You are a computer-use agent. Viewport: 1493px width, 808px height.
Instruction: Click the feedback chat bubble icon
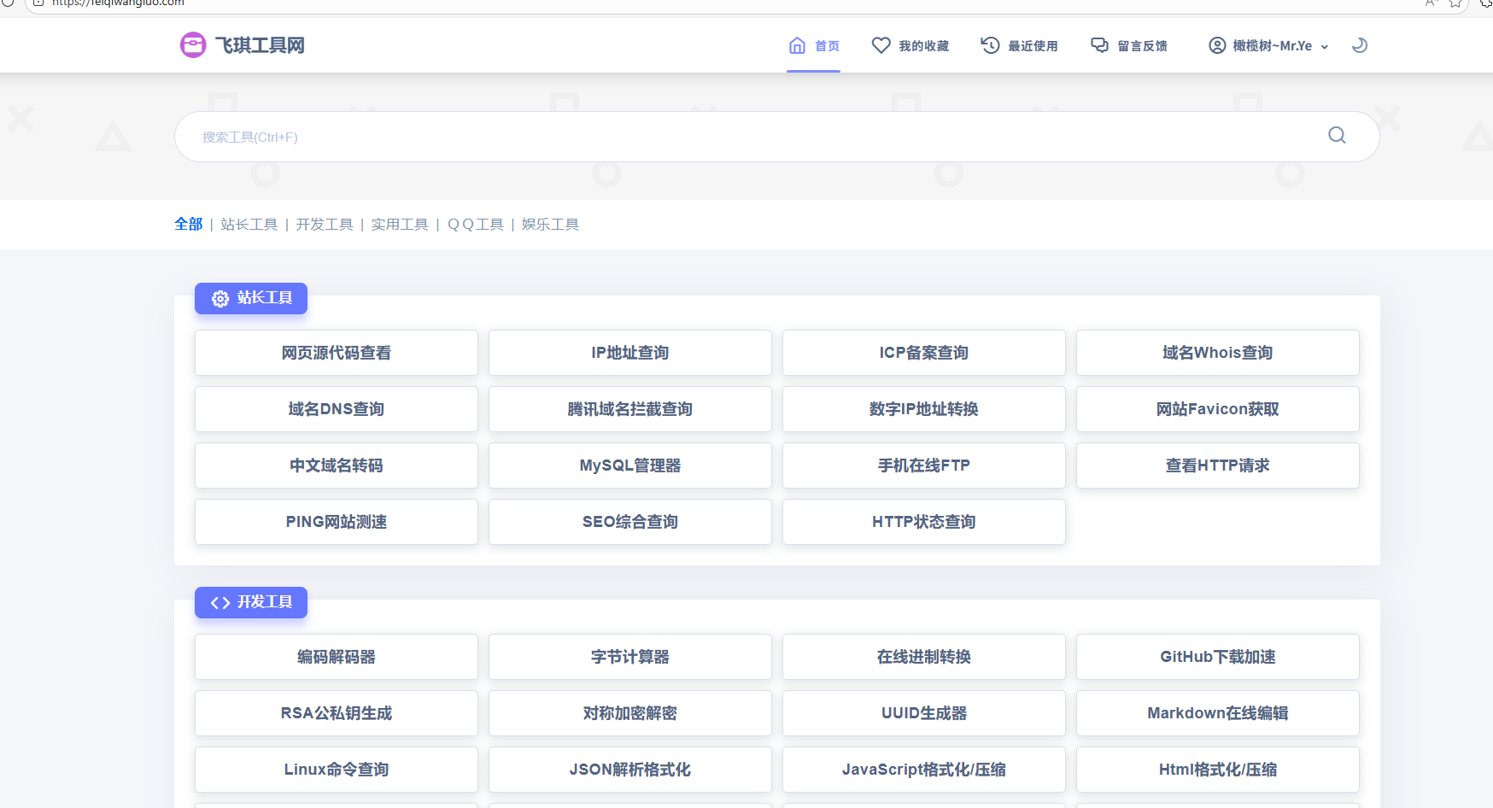pos(1099,45)
